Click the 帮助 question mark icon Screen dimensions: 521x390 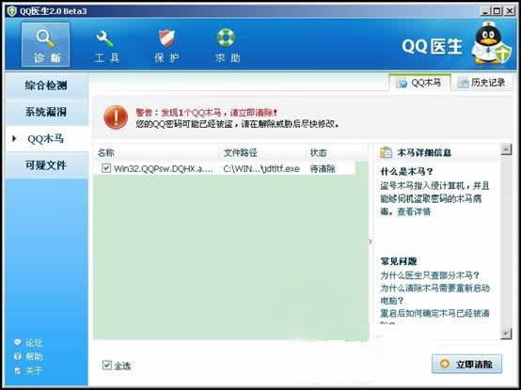pos(18,356)
